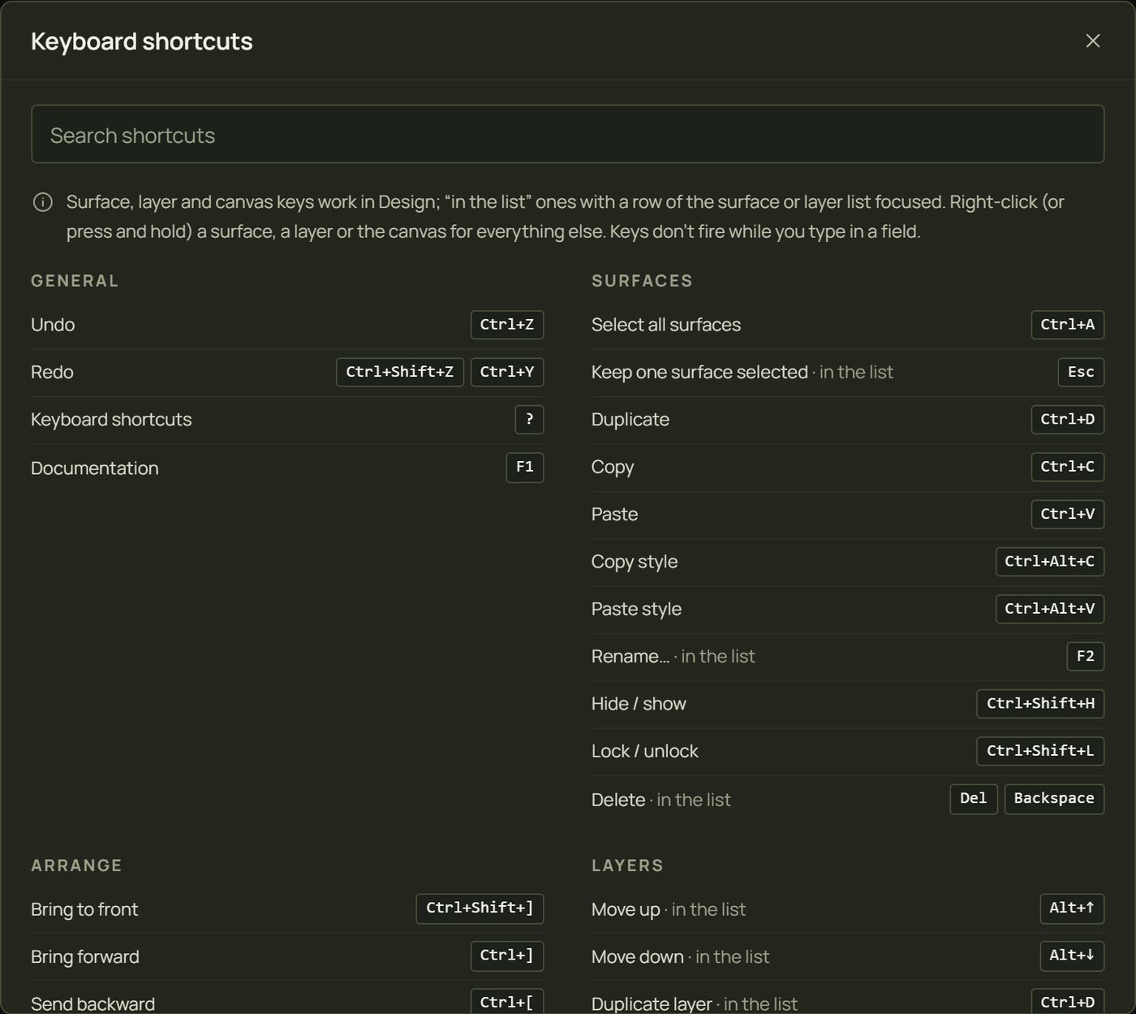Close the Keyboard shortcuts dialog

tap(1093, 41)
